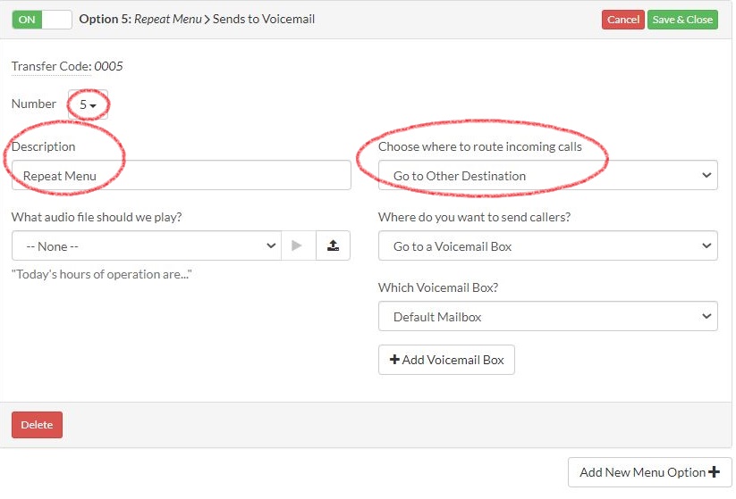Click the Option 5: Repeat Menu heading
Image resolution: width=736 pixels, height=499 pixels.
click(140, 20)
